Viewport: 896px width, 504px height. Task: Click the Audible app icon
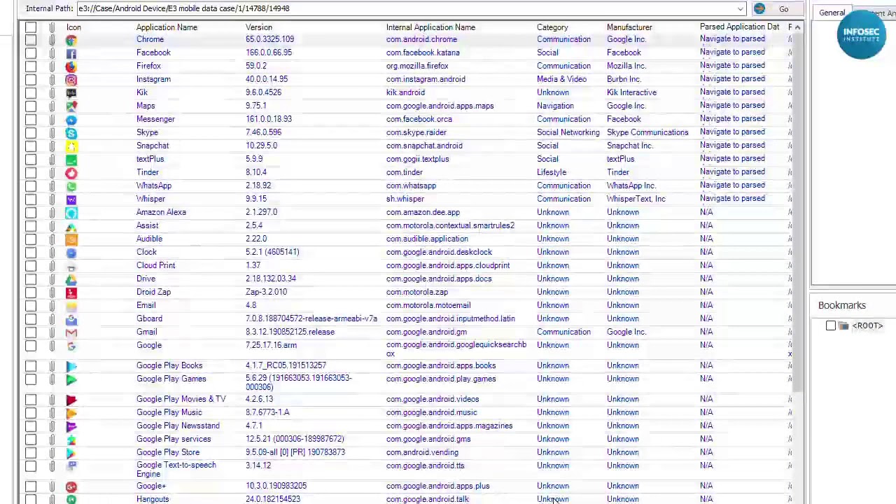(71, 239)
